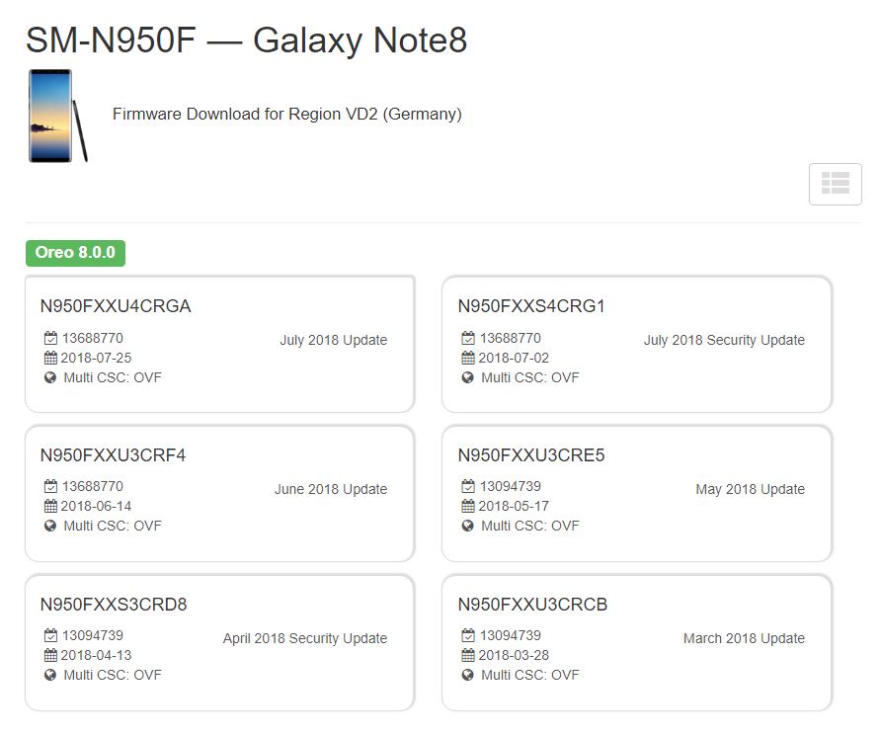Image resolution: width=882 pixels, height=736 pixels.
Task: Click the changelist icon in N950FXXU3CRCB card
Action: coord(468,635)
